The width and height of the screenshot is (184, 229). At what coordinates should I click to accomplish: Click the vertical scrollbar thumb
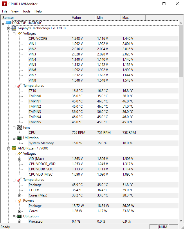181,51
